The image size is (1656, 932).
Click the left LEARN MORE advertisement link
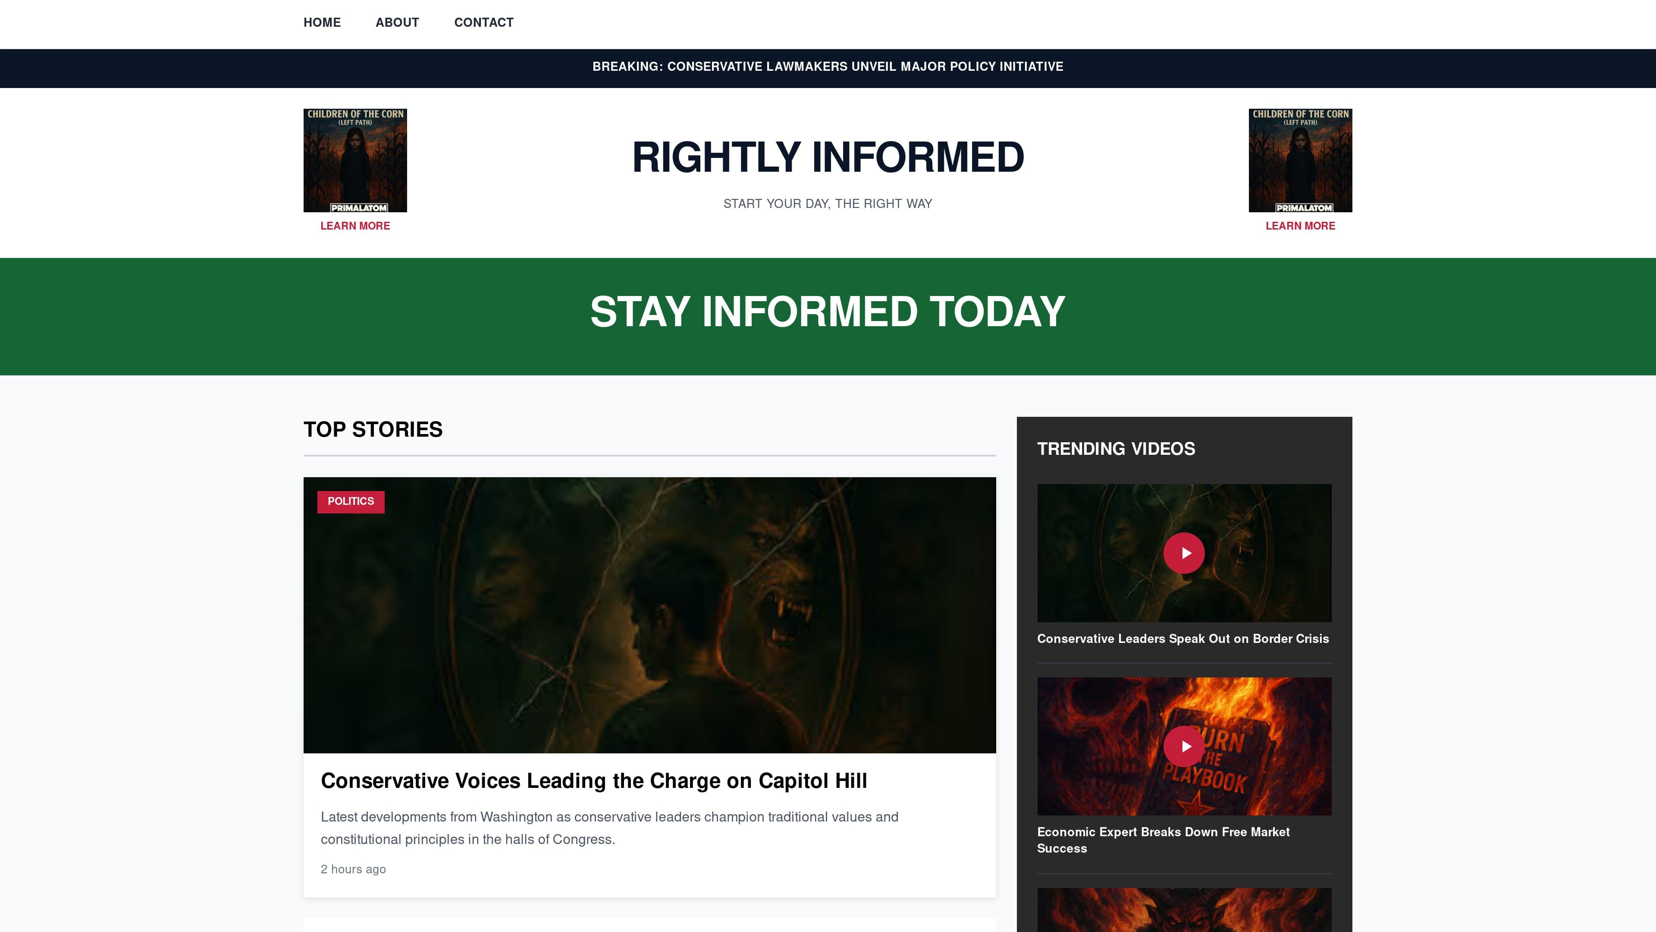[354, 226]
